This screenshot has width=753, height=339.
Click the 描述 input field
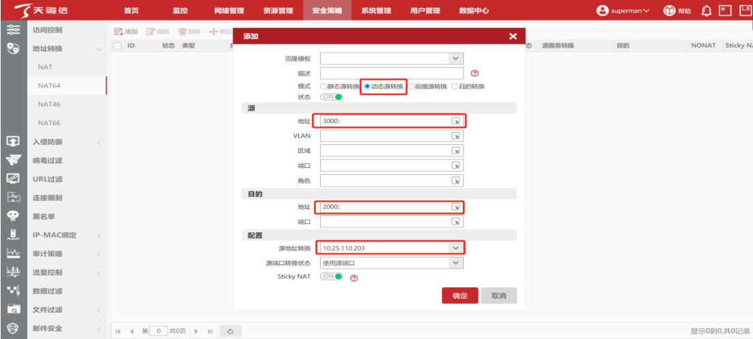[391, 73]
